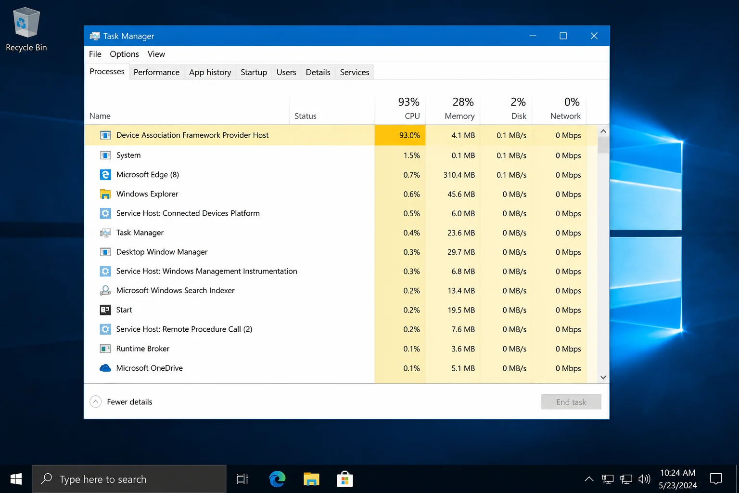
Task: Click the 310.4 MB memory value
Action: (x=459, y=175)
